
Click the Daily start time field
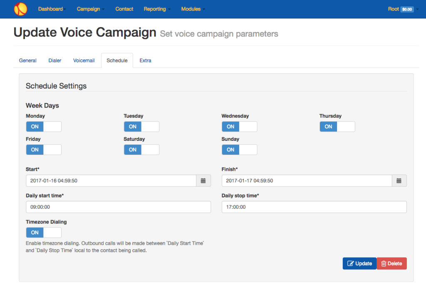pyautogui.click(x=118, y=207)
